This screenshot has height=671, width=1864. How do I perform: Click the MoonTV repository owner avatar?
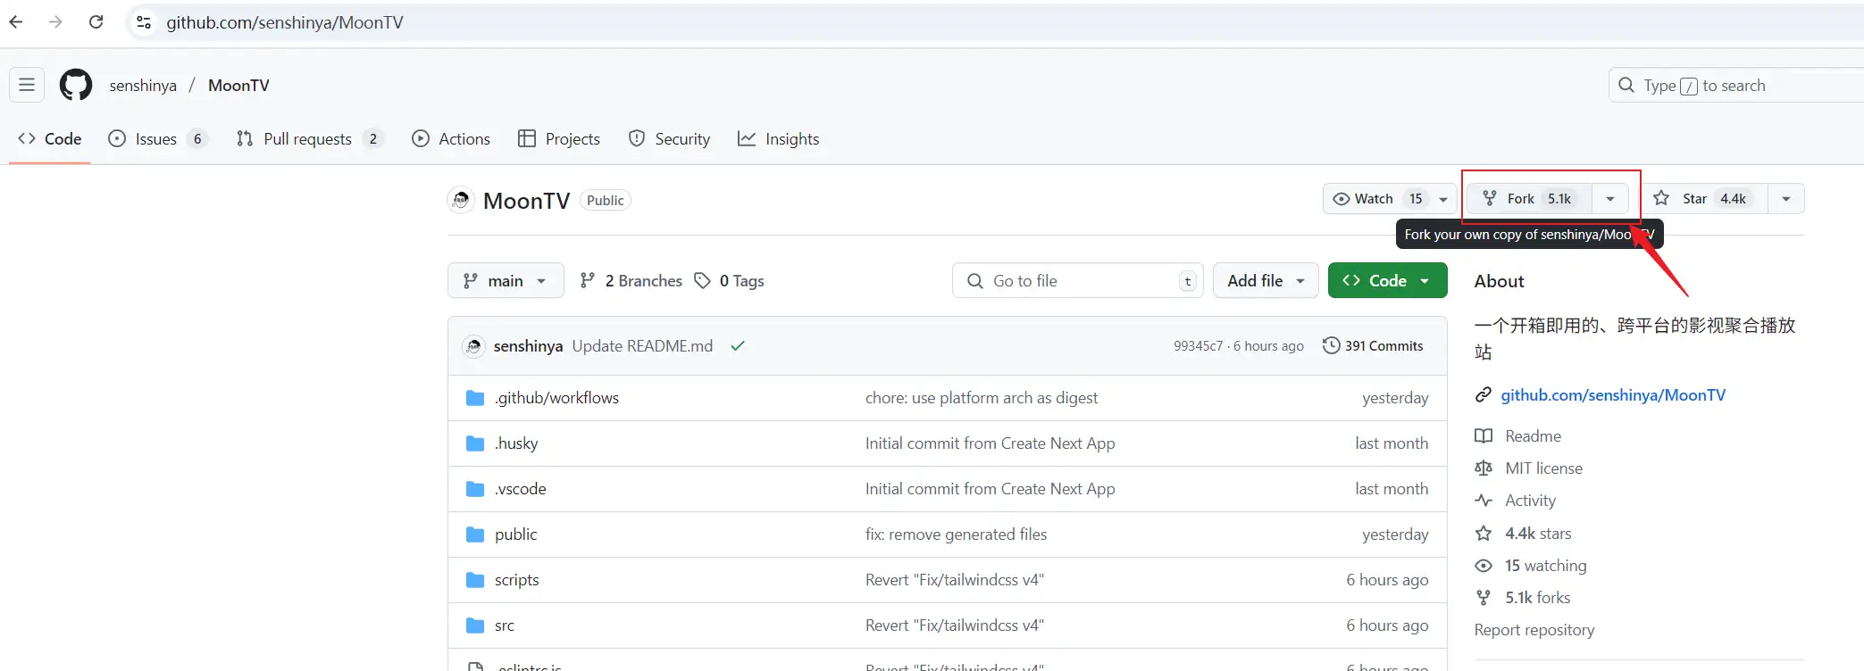click(x=461, y=200)
